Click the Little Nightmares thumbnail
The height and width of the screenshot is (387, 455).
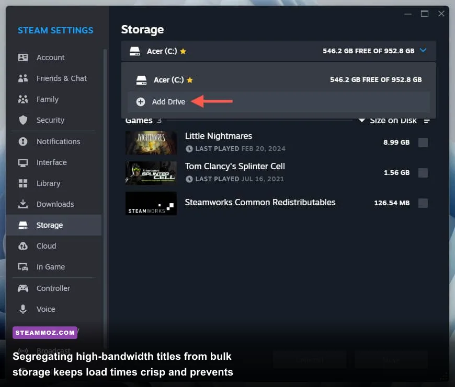pos(151,143)
